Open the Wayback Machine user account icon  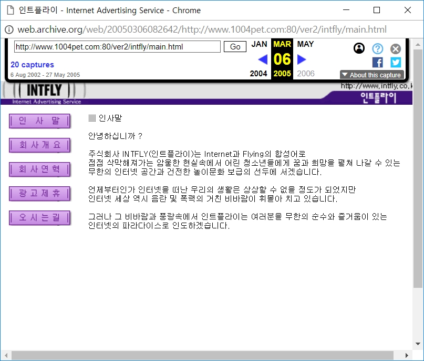pyautogui.click(x=359, y=48)
